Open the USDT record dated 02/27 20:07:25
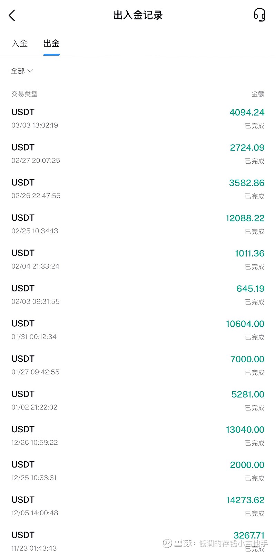276x552 pixels. pyautogui.click(x=138, y=154)
